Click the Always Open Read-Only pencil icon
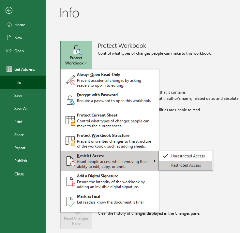Viewport: 240px width, 233px height. pos(70,80)
